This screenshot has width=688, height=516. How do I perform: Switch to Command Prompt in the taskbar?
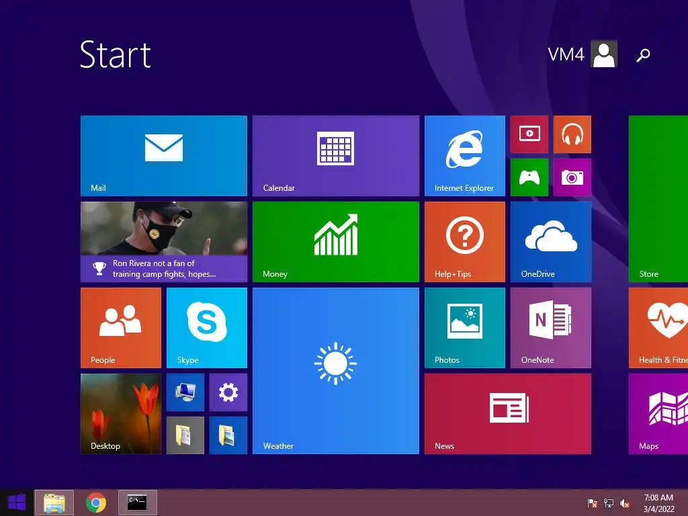tap(137, 503)
